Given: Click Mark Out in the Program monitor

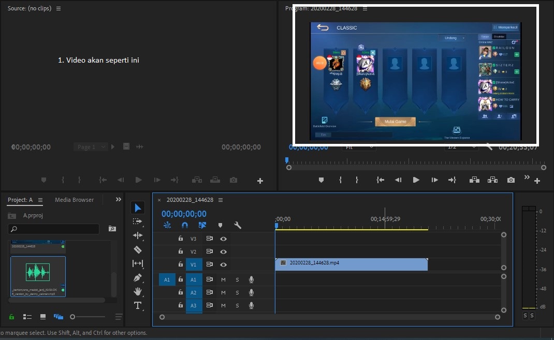Looking at the screenshot, I should (x=357, y=180).
